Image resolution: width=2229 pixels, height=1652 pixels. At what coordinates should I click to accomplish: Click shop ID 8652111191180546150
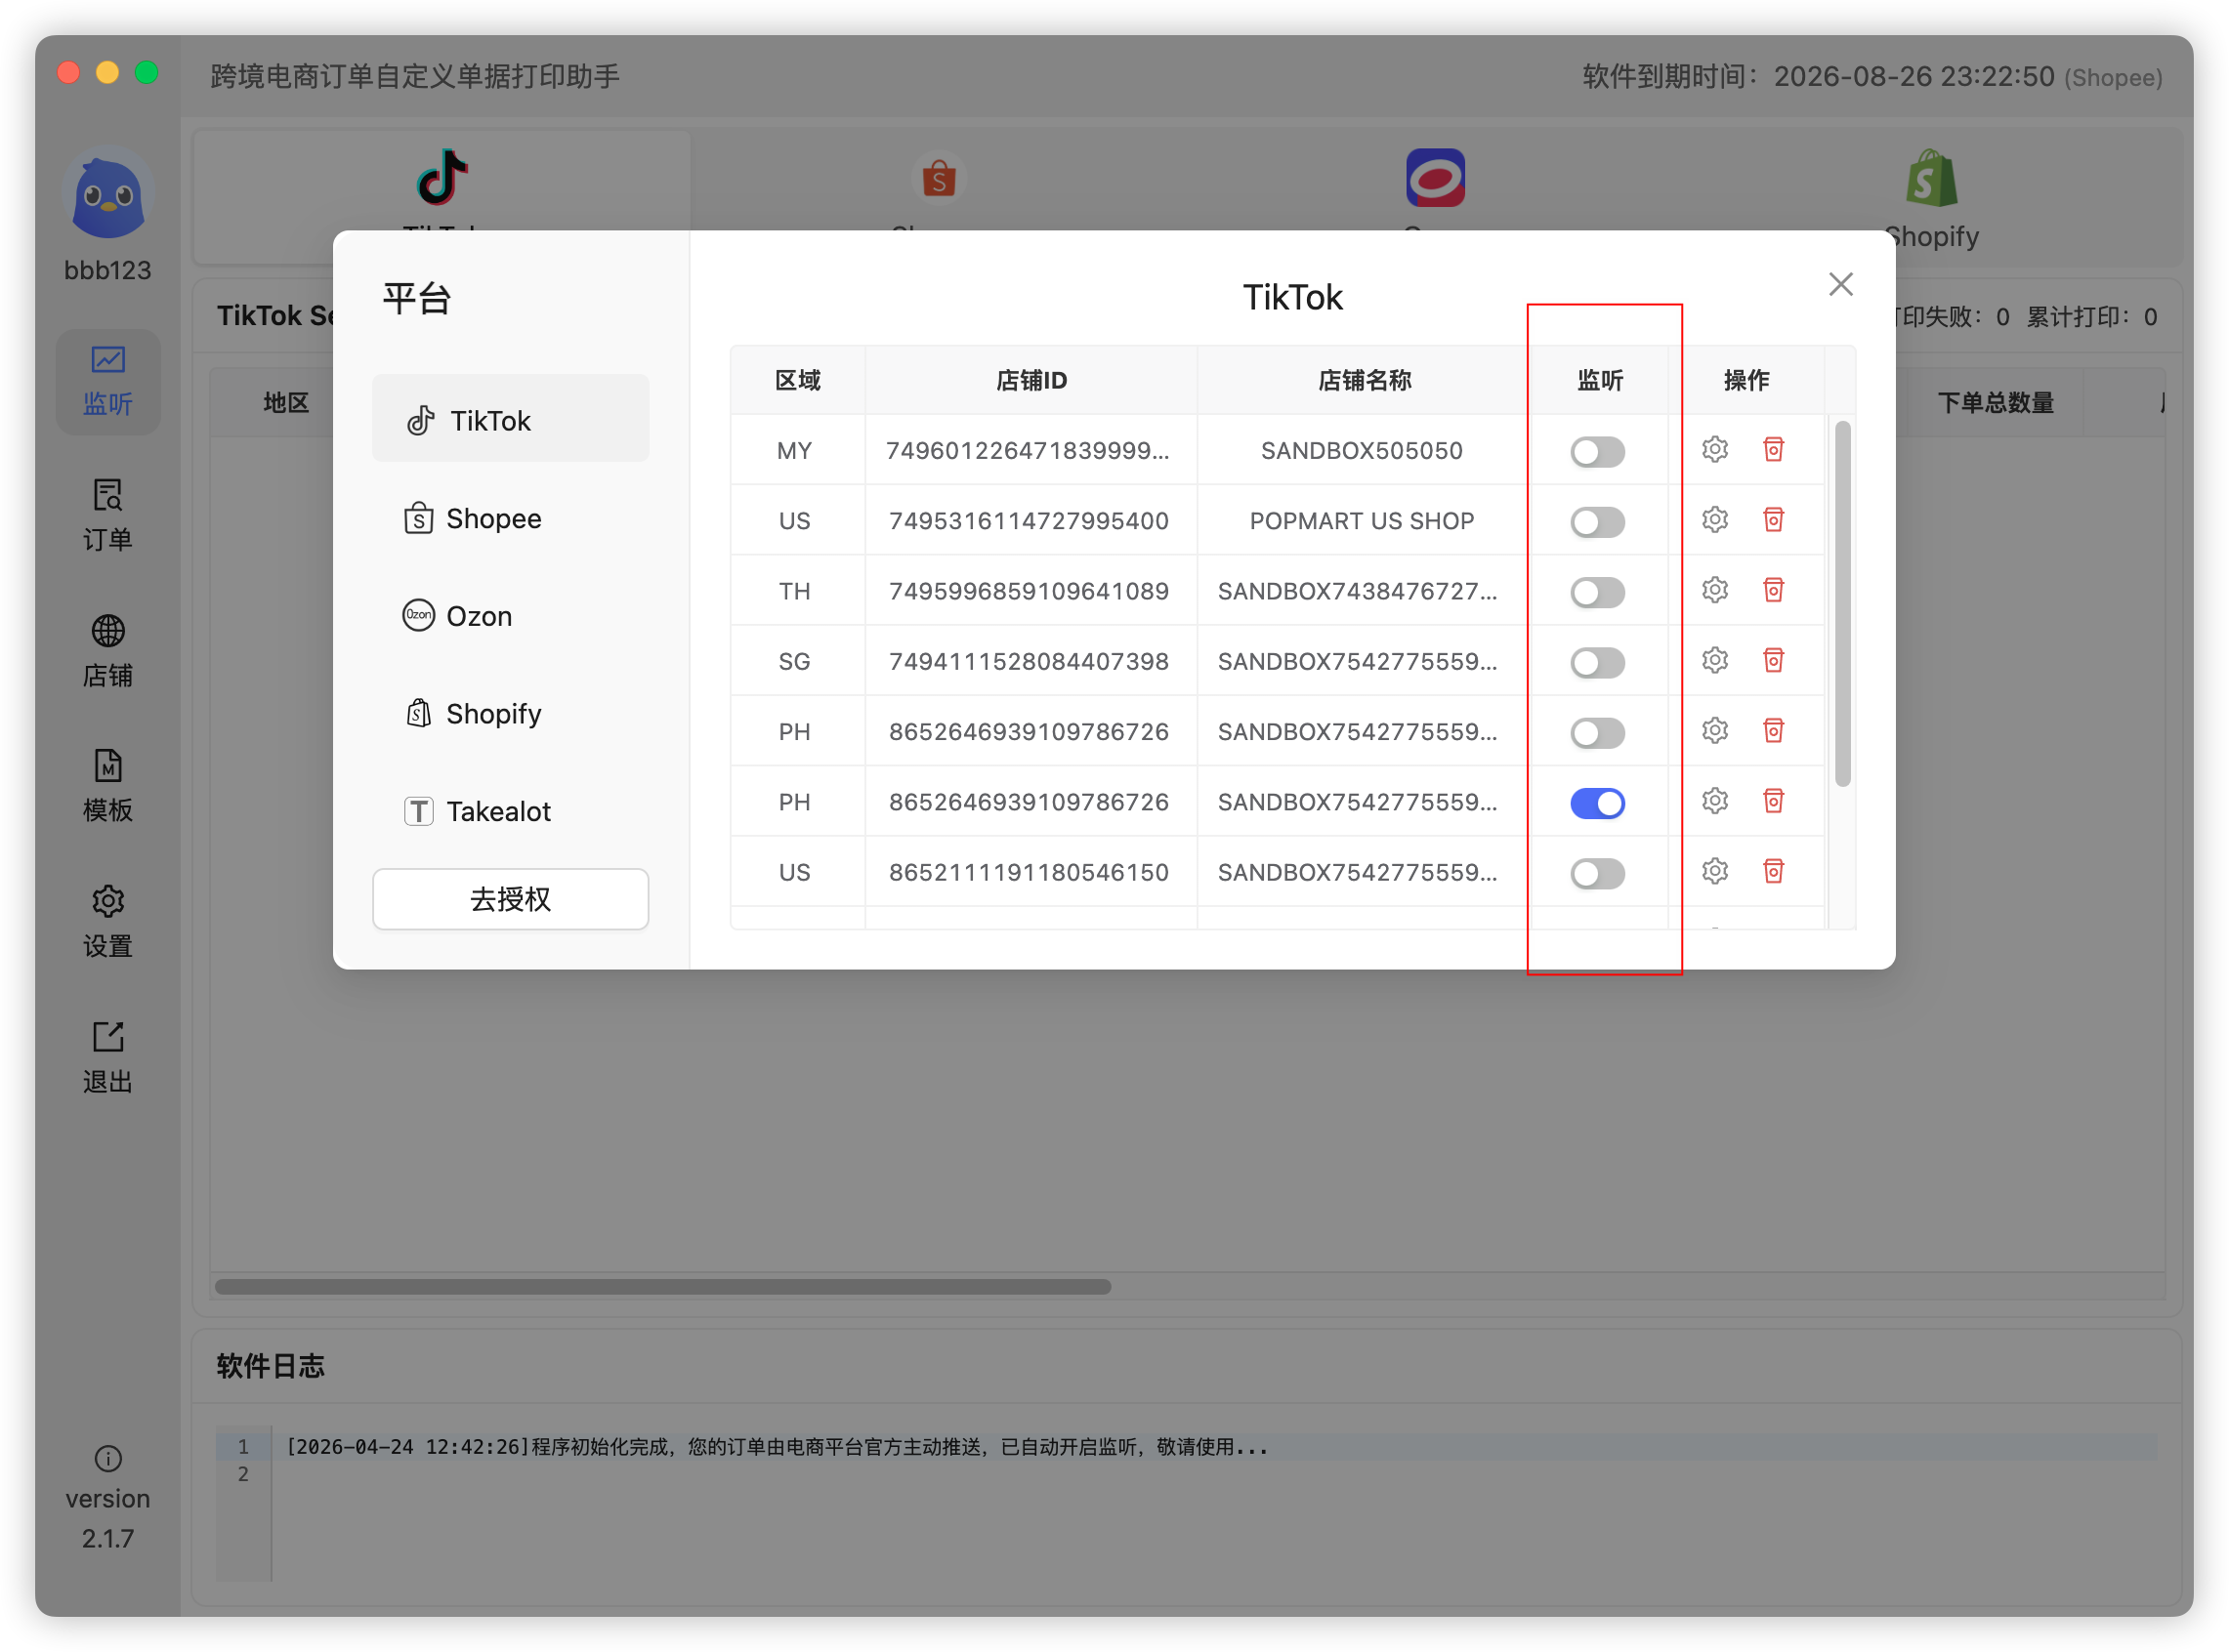coord(1029,873)
